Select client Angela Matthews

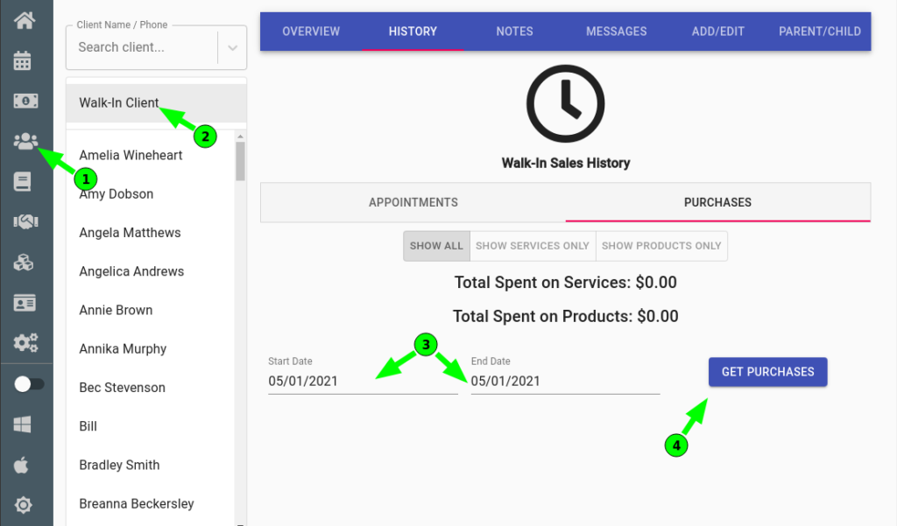coord(151,233)
